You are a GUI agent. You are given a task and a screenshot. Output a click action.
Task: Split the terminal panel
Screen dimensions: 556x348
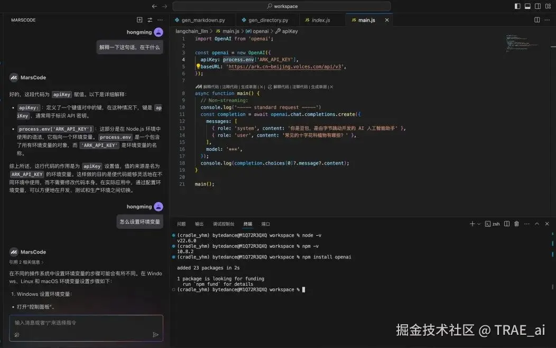507,224
